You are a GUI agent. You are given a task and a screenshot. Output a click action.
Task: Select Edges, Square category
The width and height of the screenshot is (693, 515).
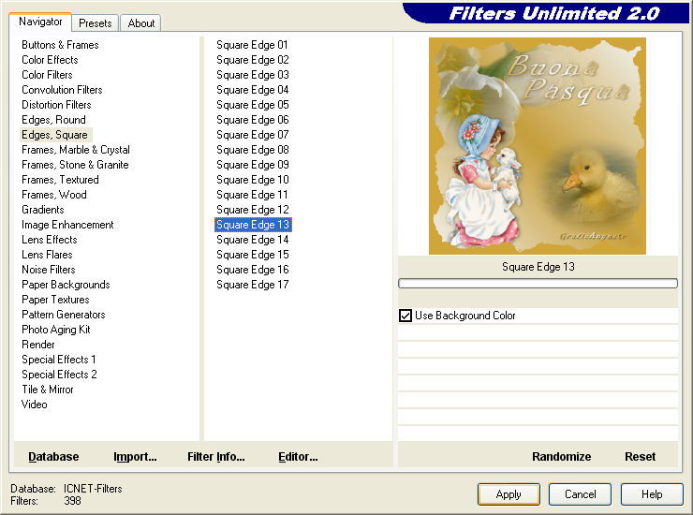[x=55, y=135]
